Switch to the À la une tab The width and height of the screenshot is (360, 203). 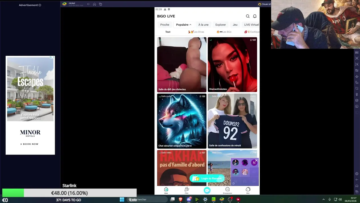click(x=203, y=25)
